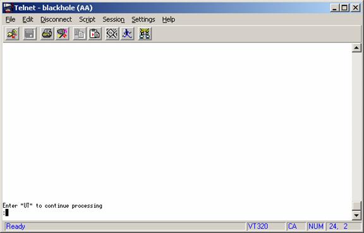Viewport: 364px width, 233px height.
Task: Click the grayed-out save disk icon
Action: pos(30,34)
